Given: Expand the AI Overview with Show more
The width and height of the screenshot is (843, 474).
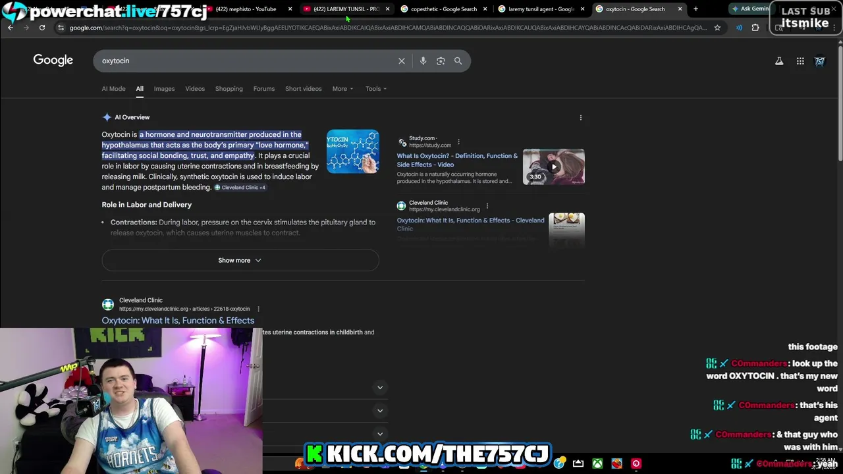Looking at the screenshot, I should coord(240,261).
